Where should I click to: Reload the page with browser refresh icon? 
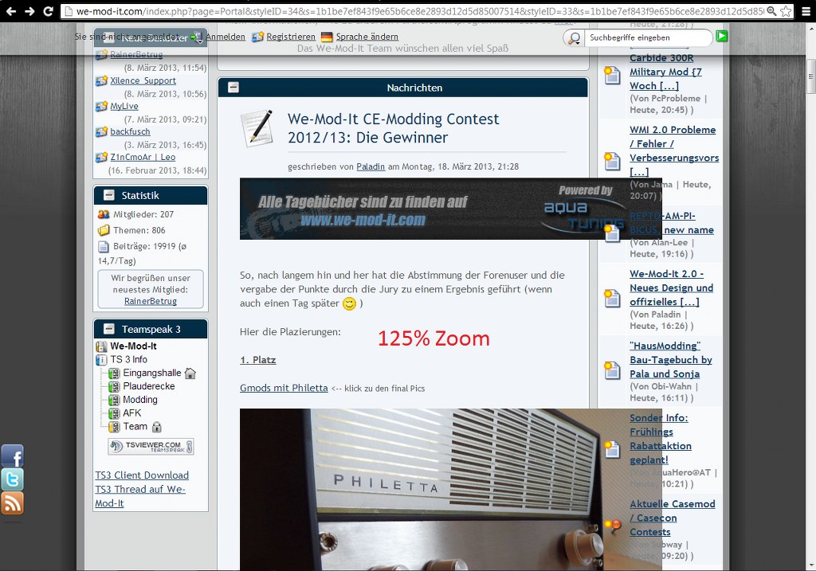click(48, 12)
